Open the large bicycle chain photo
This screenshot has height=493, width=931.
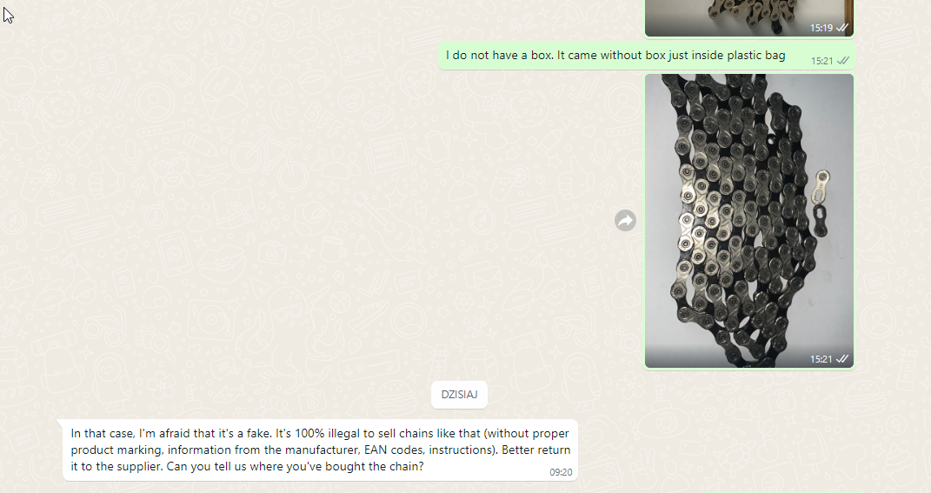coord(749,220)
